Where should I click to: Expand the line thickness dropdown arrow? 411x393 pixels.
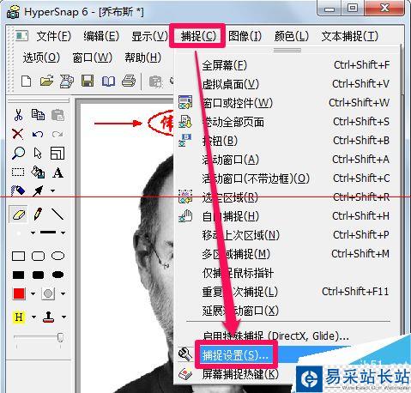63,233
